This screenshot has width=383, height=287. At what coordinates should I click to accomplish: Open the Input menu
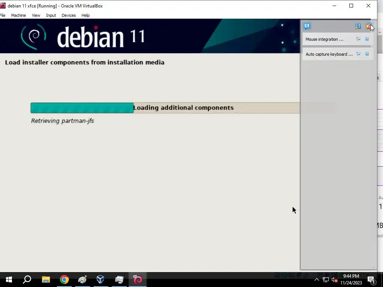tap(51, 15)
